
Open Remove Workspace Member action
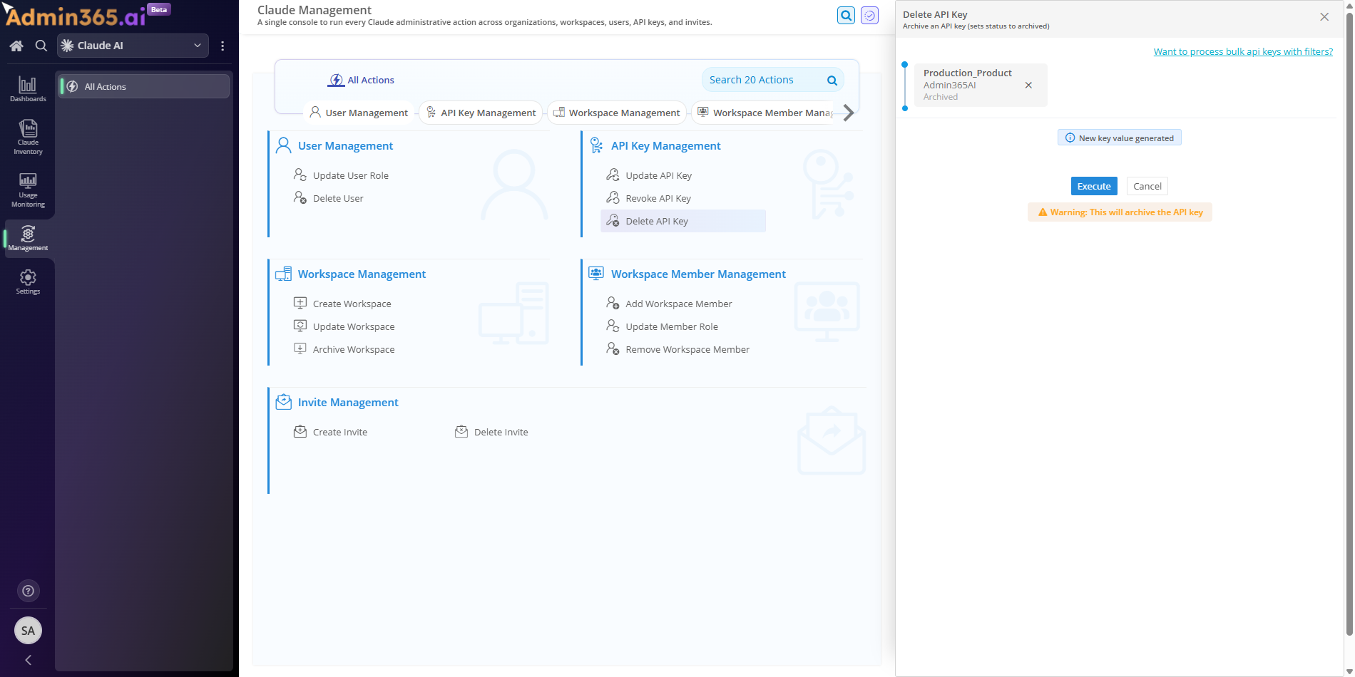(x=677, y=349)
